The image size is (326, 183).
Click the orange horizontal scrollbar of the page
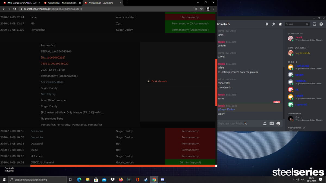[123, 166]
